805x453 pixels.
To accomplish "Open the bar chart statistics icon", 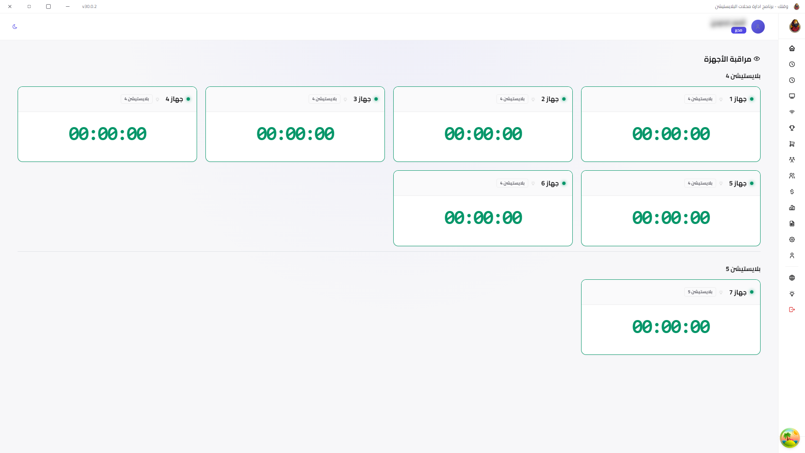I will 792,208.
